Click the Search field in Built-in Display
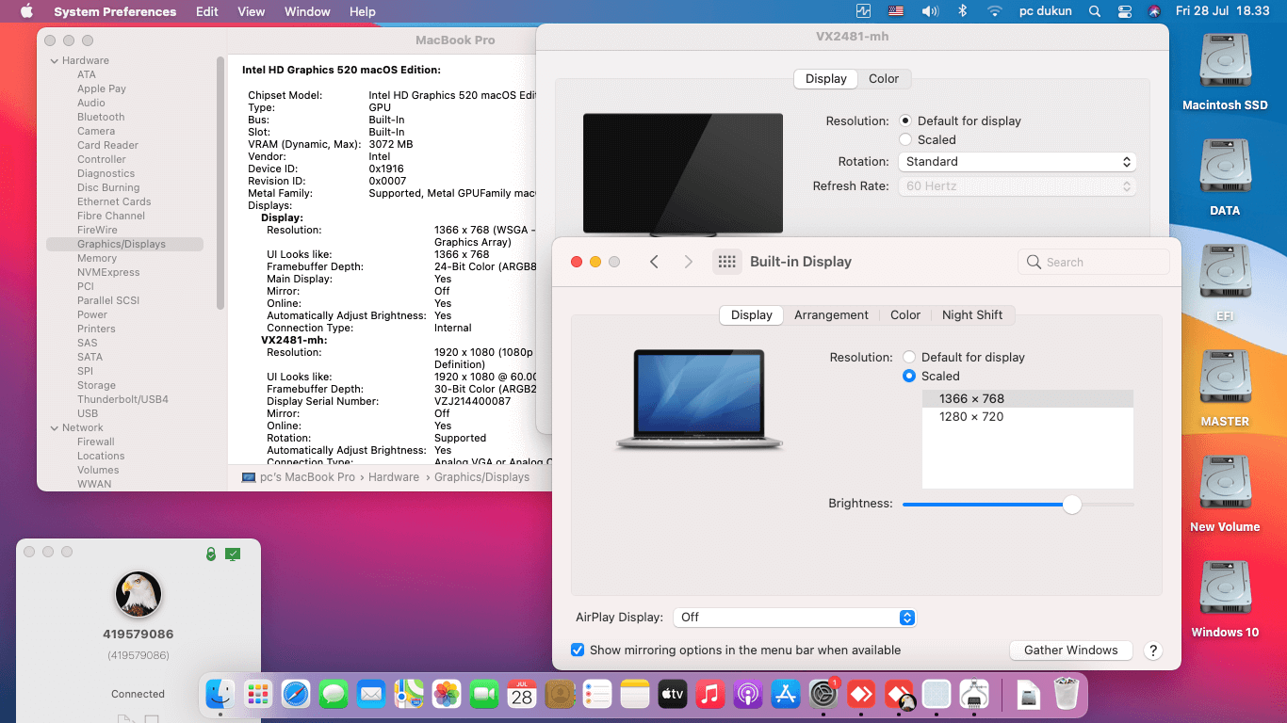This screenshot has height=723, width=1287. click(1093, 262)
